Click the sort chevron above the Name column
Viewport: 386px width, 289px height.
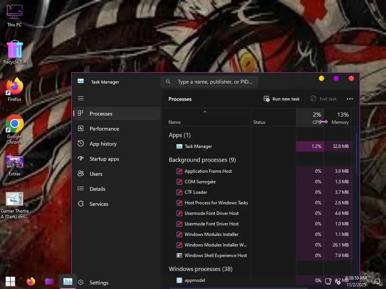(x=205, y=112)
